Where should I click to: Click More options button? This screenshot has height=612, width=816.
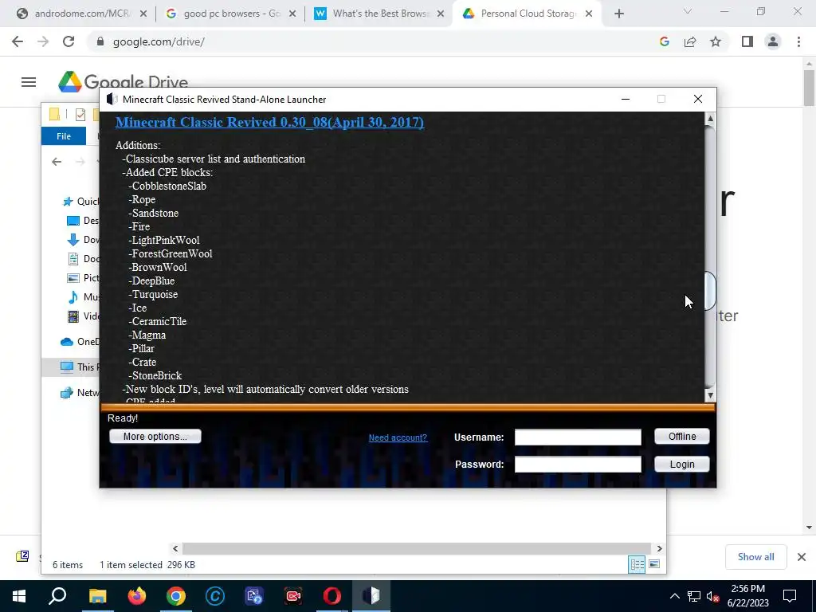(x=155, y=436)
